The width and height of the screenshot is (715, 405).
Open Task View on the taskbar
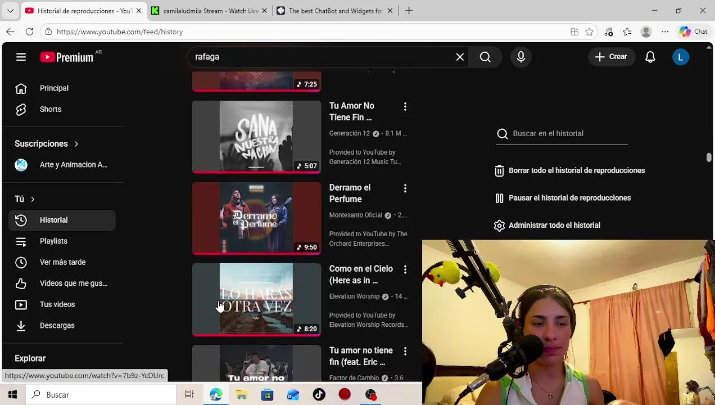(x=189, y=395)
